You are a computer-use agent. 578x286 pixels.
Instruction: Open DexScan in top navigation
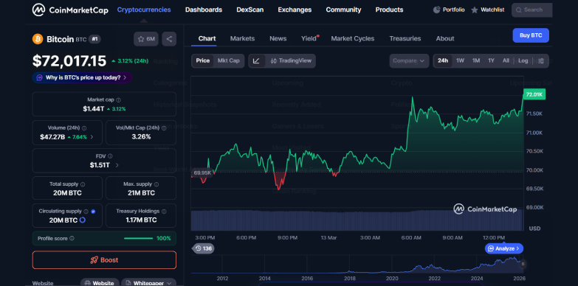click(x=250, y=10)
